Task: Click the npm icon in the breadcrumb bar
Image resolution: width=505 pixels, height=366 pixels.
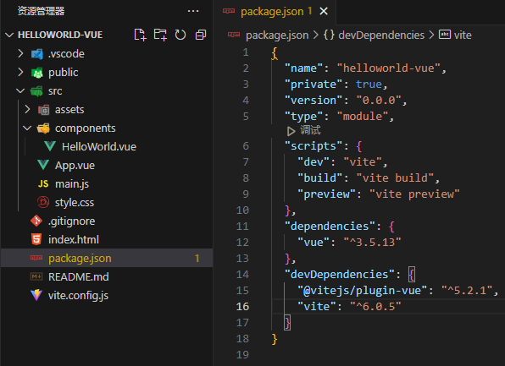Action: (x=234, y=35)
